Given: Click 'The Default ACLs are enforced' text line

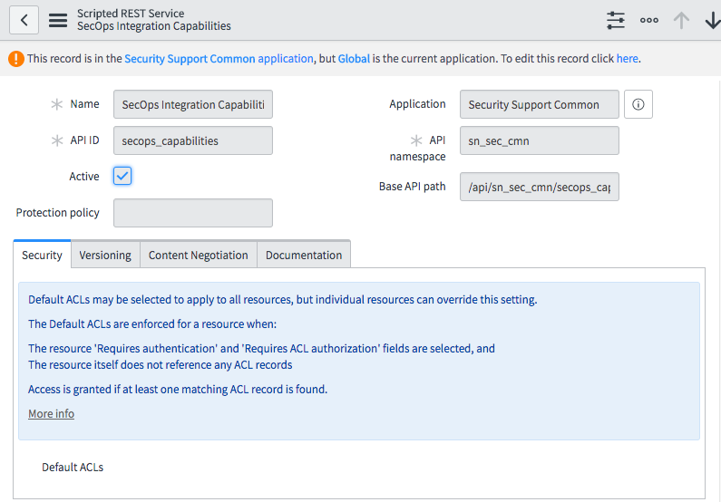Looking at the screenshot, I should [152, 324].
